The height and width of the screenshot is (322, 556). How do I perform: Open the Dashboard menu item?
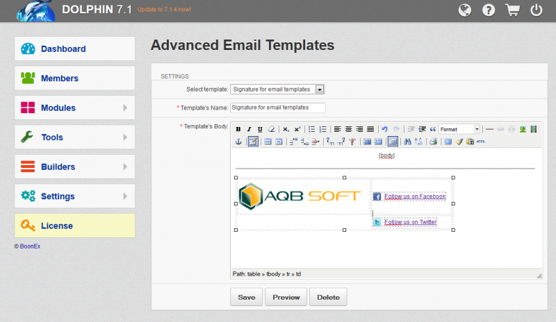point(75,49)
